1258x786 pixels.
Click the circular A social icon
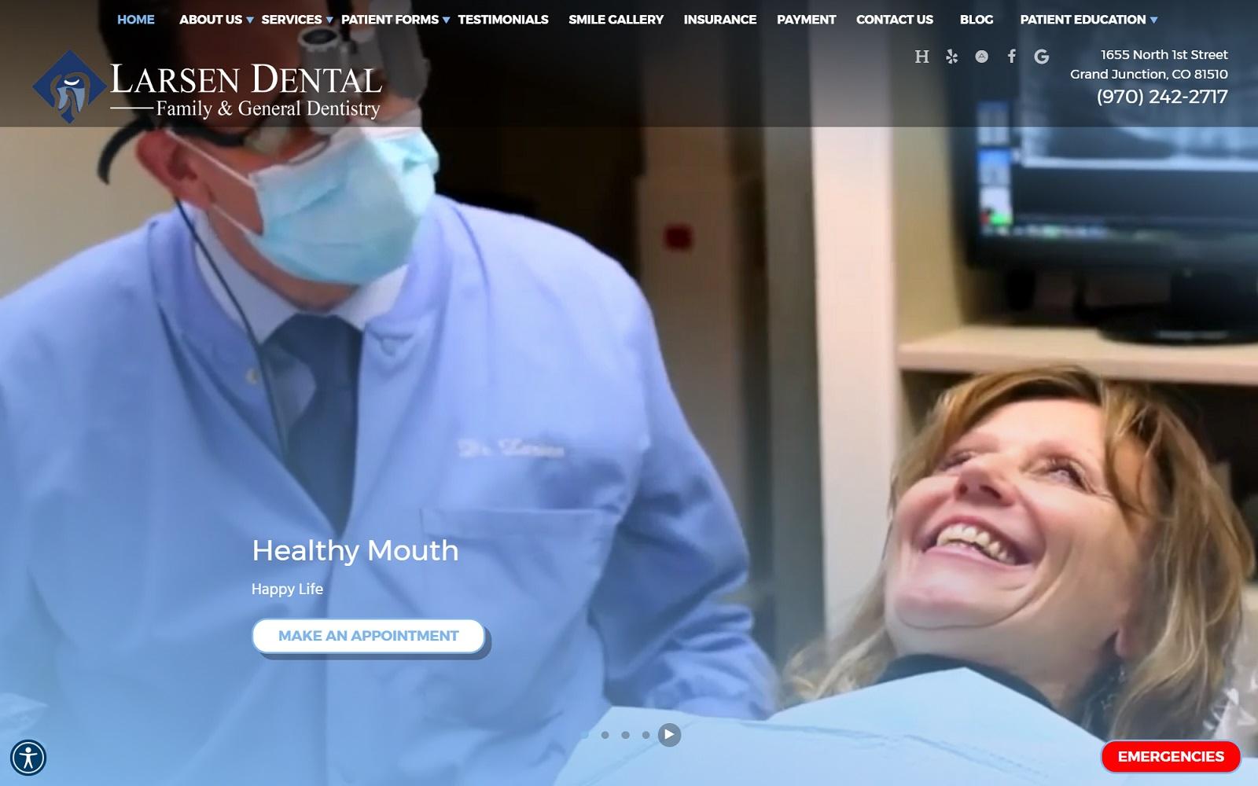[x=982, y=57]
